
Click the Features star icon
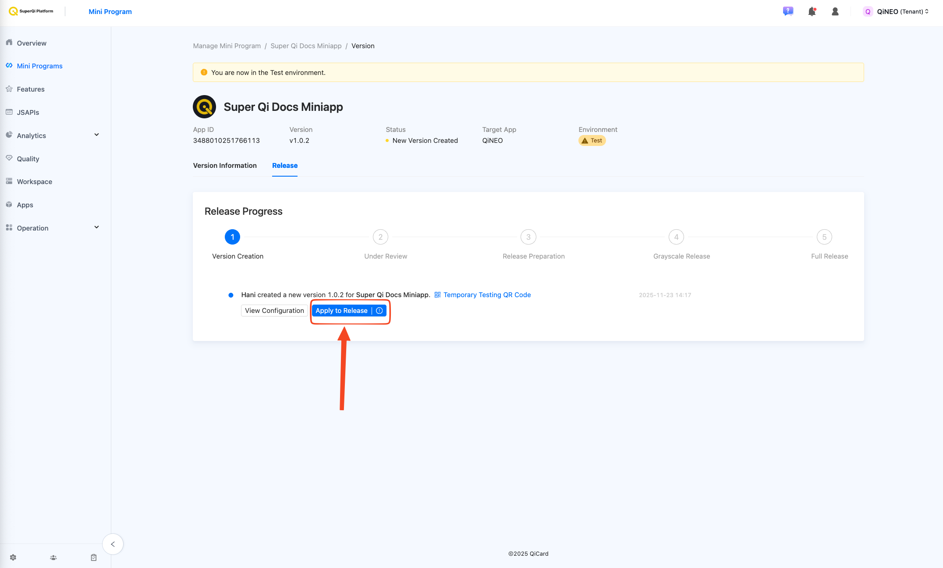click(x=9, y=89)
